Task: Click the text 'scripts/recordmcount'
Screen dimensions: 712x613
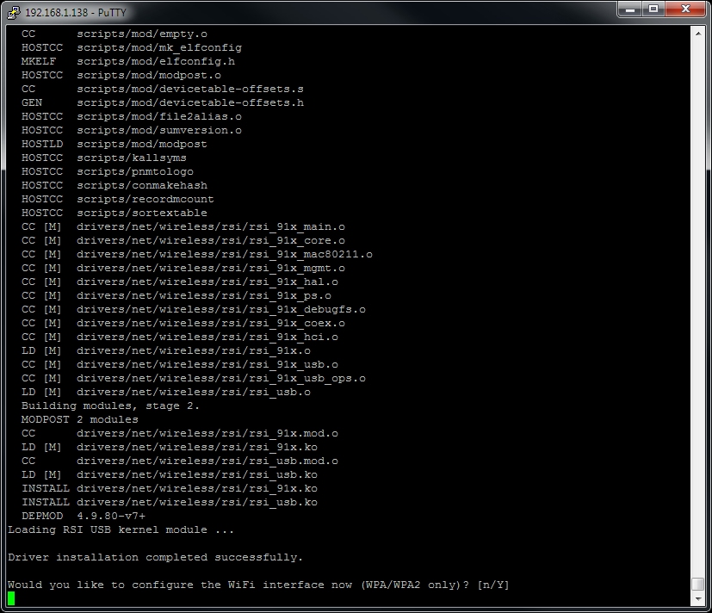Action: coord(145,200)
